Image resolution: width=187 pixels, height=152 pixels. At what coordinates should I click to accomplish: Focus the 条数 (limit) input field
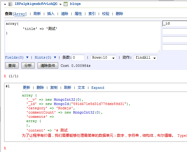[78, 57]
